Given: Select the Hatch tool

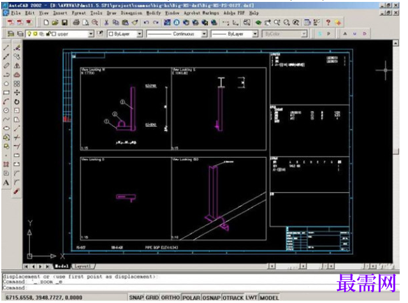Looking at the screenshot, I should pyautogui.click(x=6, y=164).
